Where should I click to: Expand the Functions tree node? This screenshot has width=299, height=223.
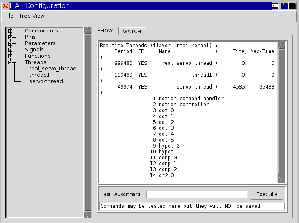point(10,56)
